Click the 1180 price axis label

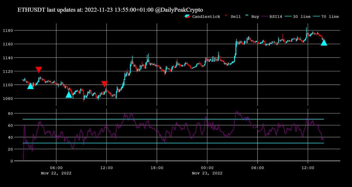pos(8,30)
